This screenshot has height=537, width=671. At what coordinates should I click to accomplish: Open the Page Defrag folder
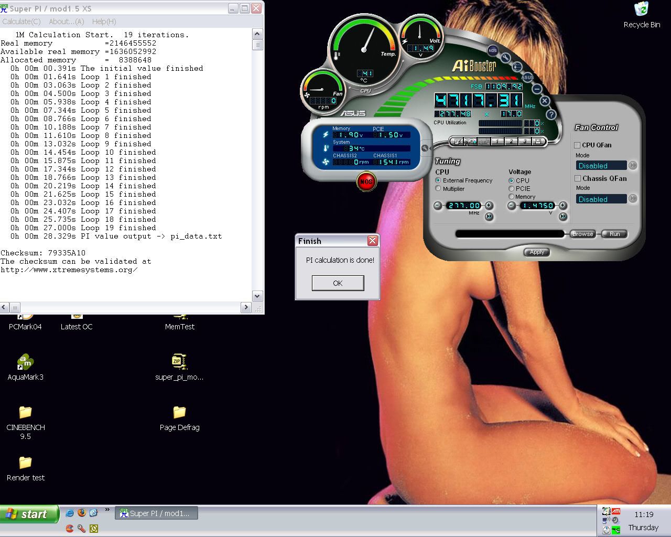click(179, 418)
